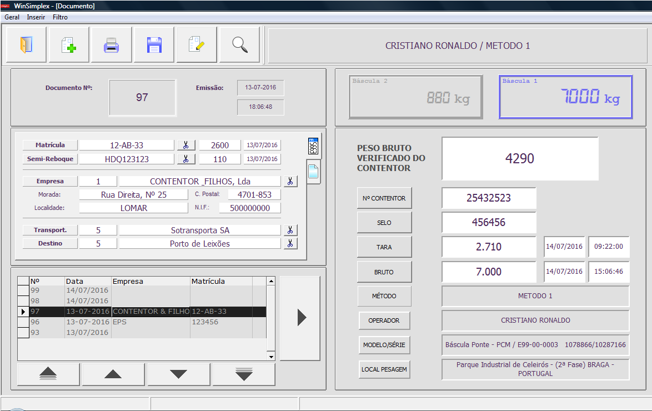Click the CRISTIANO RONALDO operator field
Viewport: 652px width, 411px height.
coord(535,320)
